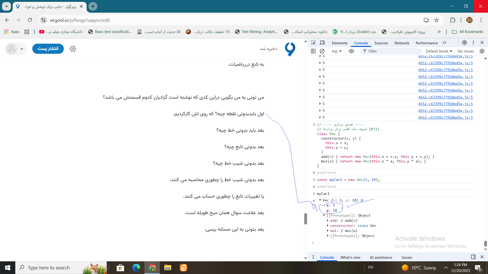The width and height of the screenshot is (488, 274).
Task: Click the Virgool logo icon
Action: coord(290,49)
